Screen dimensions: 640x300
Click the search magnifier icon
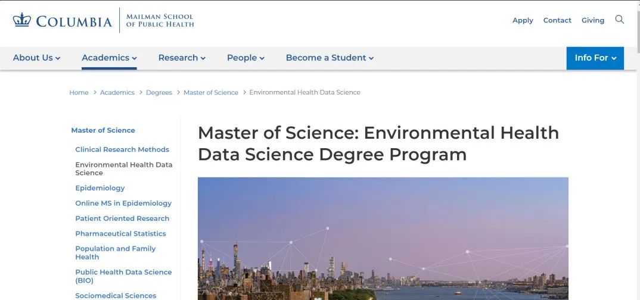click(620, 20)
